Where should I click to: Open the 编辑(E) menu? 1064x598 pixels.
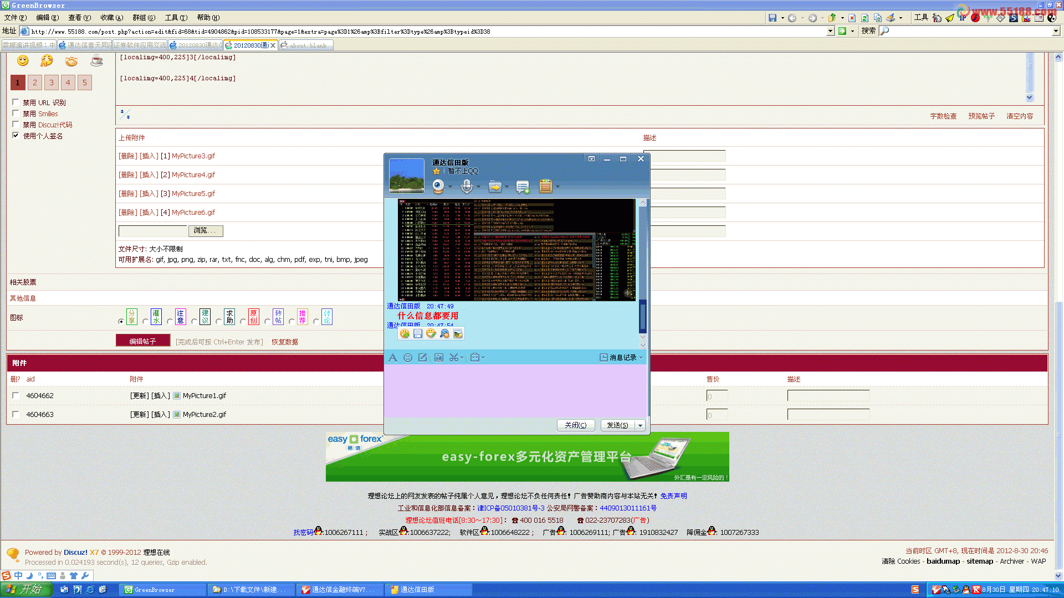47,18
